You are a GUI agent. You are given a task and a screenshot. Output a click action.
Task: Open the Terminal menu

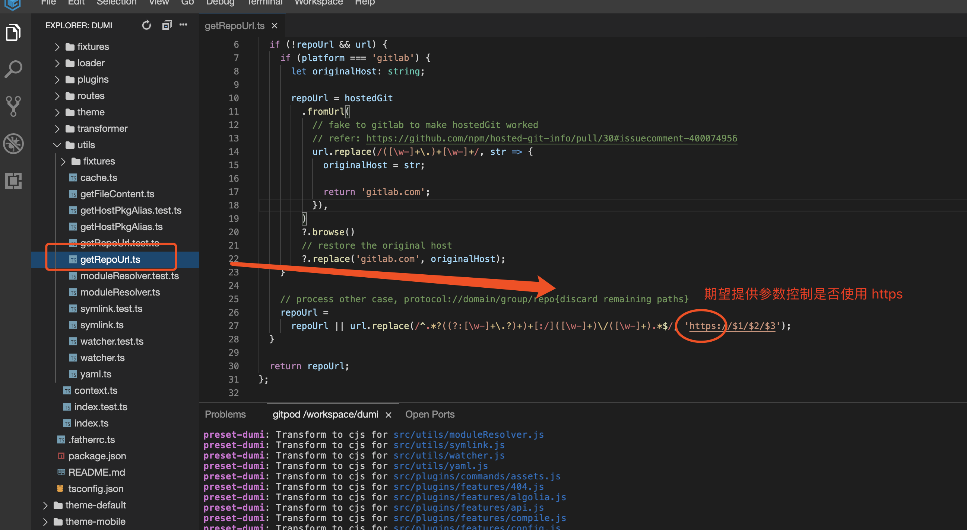point(264,3)
